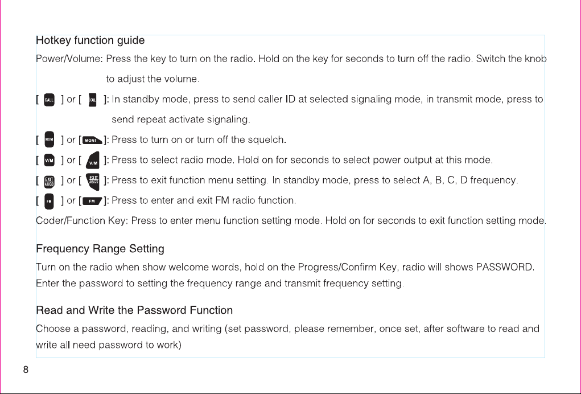Click the Hotkey function guide heading

90,40
